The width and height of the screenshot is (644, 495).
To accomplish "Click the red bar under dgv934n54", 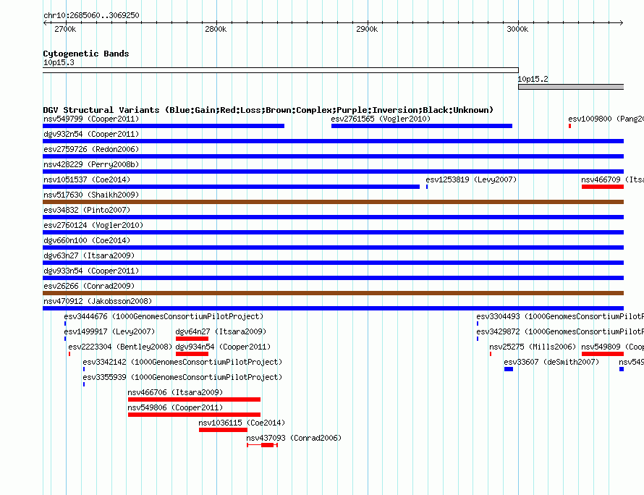I will (x=192, y=354).
